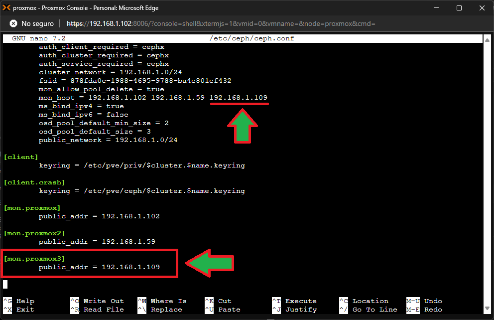Click the 192.168.1.109 address in mon_host
The width and height of the screenshot is (494, 320).
point(239,97)
